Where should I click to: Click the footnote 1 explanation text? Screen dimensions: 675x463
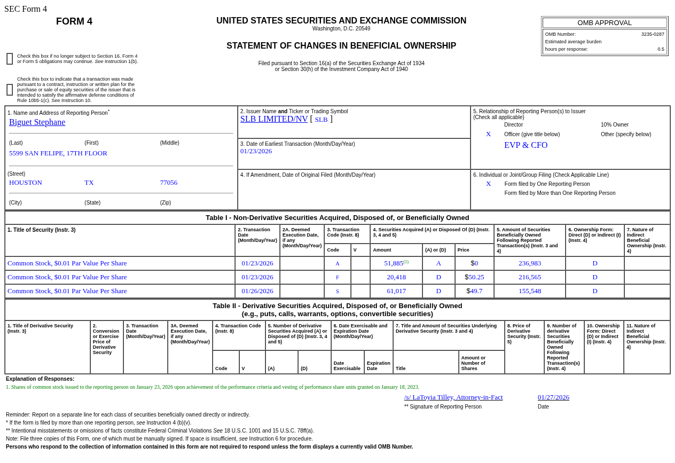pyautogui.click(x=213, y=387)
